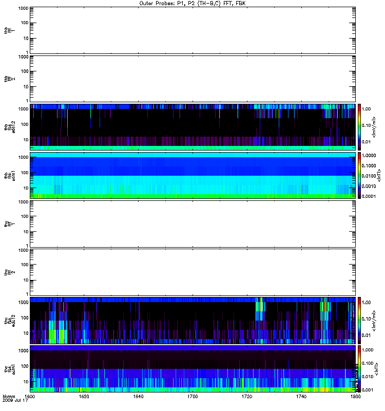The width and height of the screenshot is (385, 411).
Task: Select the thc fbk scm1 spectrogram panel
Action: pos(193,369)
